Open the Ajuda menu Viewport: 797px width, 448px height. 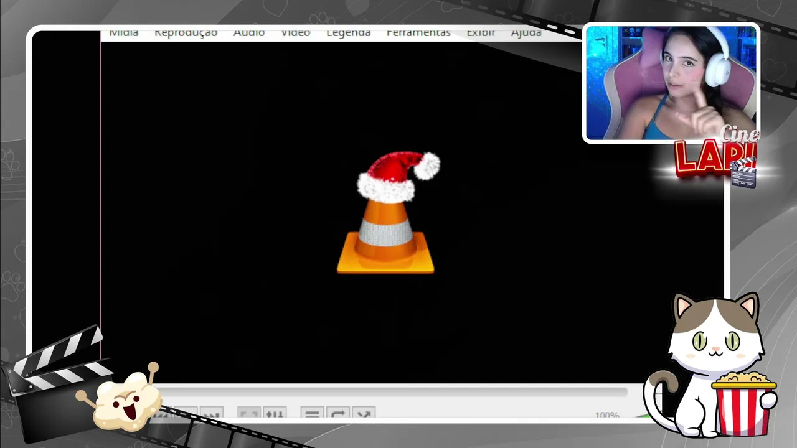click(526, 33)
